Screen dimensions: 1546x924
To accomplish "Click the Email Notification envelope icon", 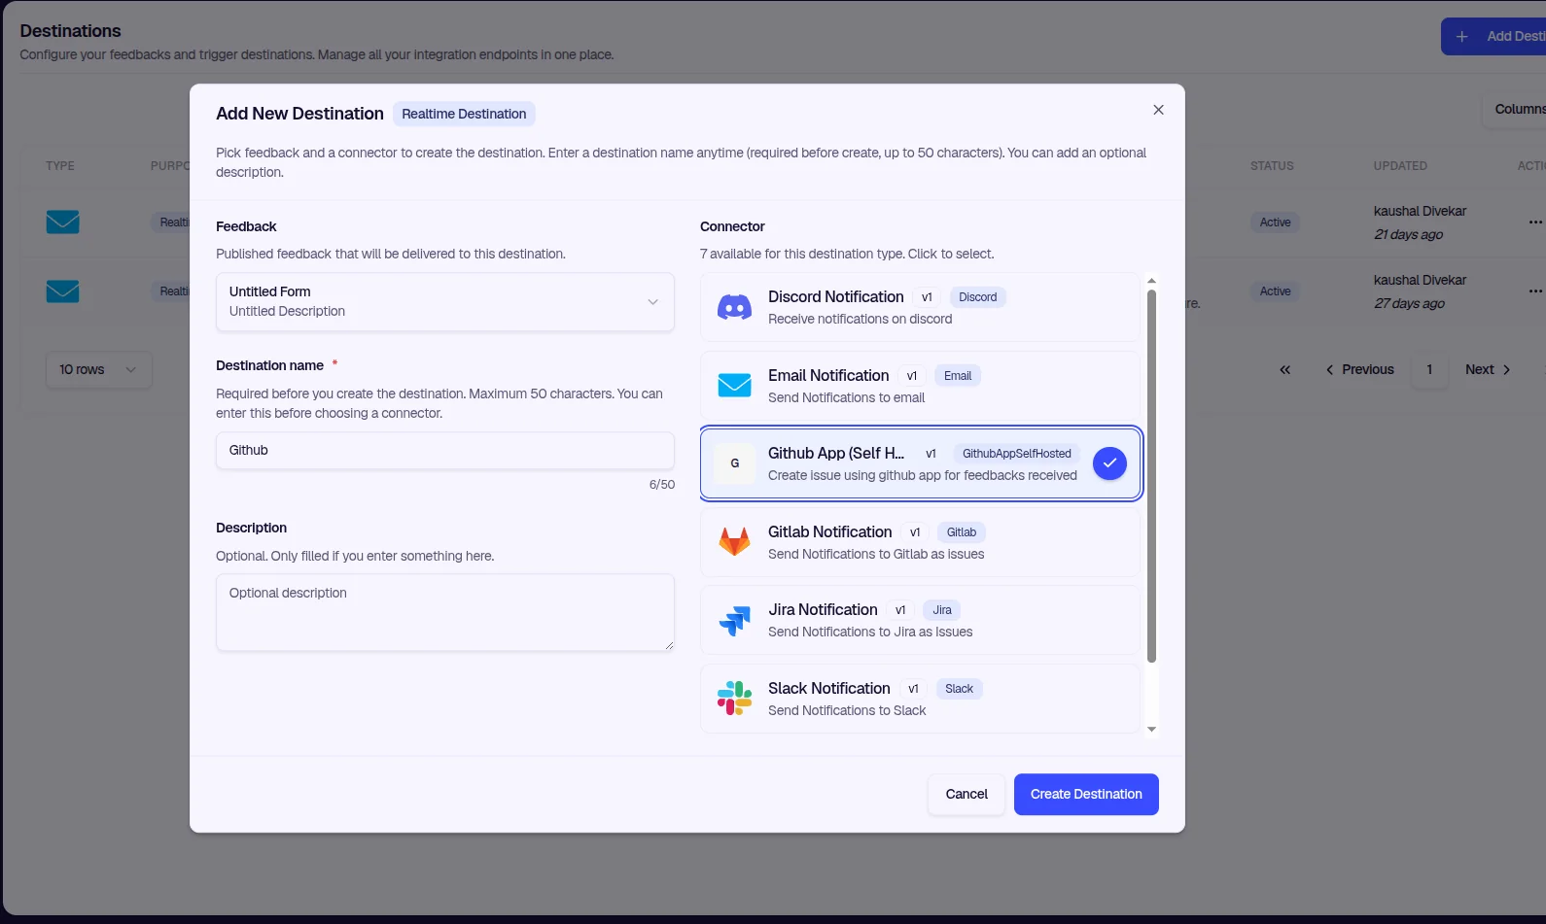I will 734,386.
